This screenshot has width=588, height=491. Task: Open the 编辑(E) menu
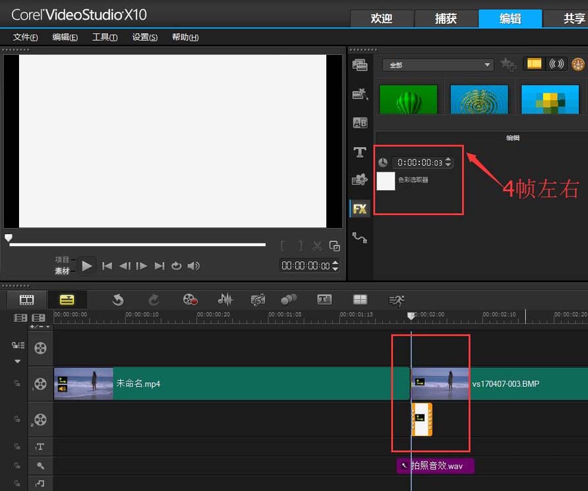point(65,37)
